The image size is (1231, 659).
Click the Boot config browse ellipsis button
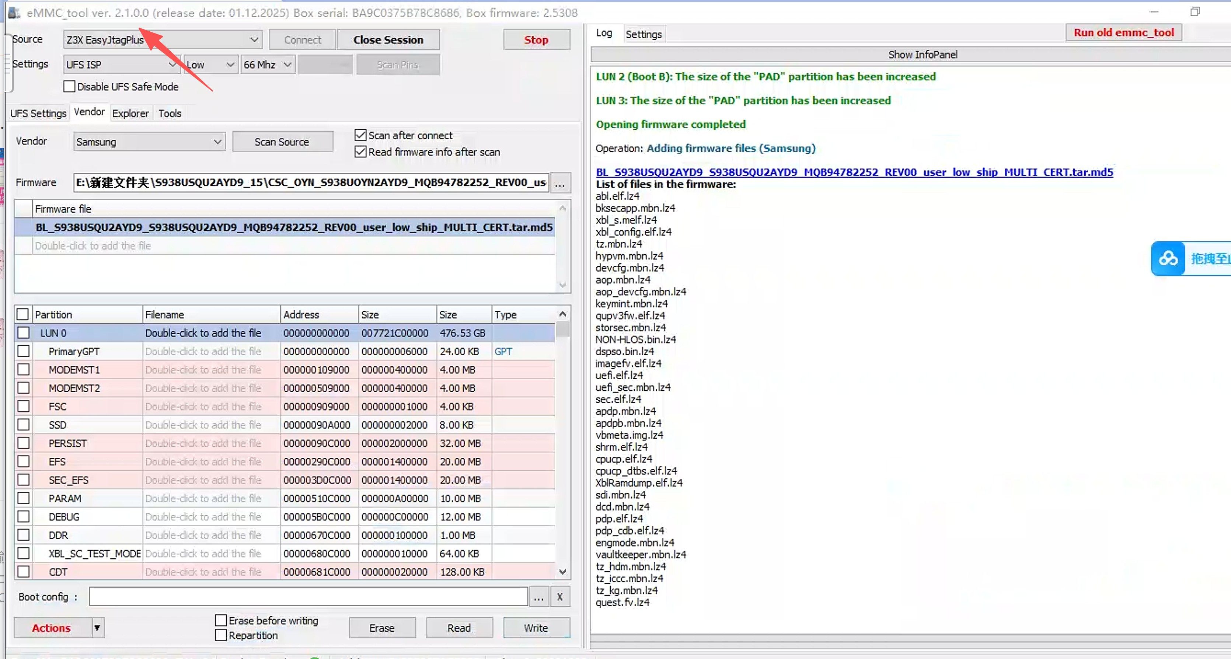click(x=538, y=597)
